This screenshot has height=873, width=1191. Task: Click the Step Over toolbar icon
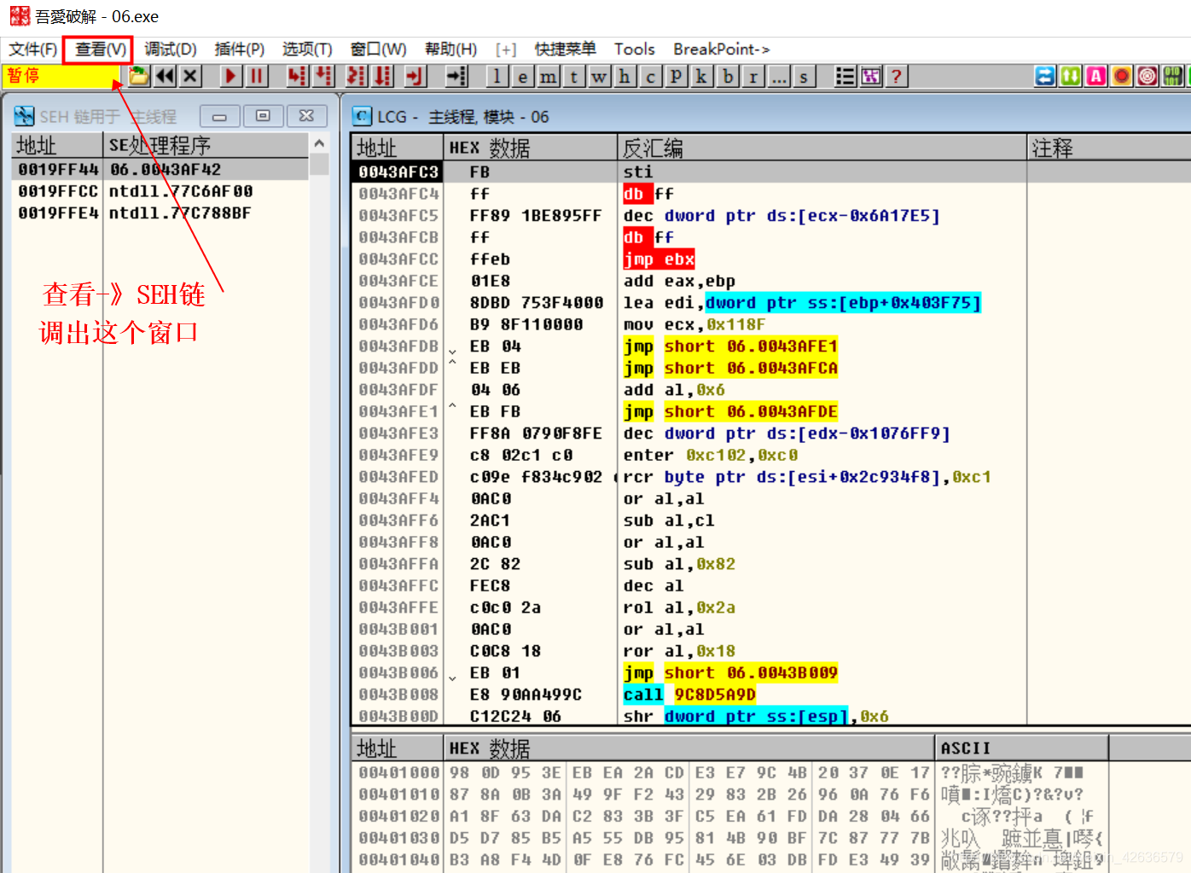323,77
